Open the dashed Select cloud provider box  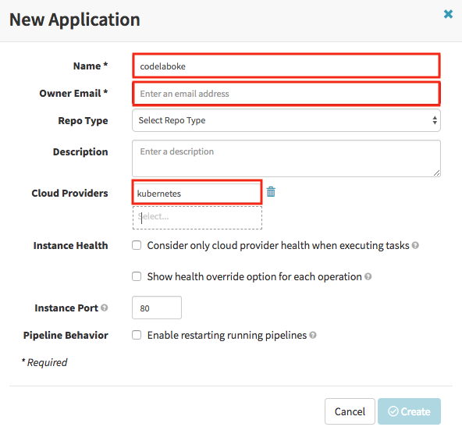(x=197, y=218)
